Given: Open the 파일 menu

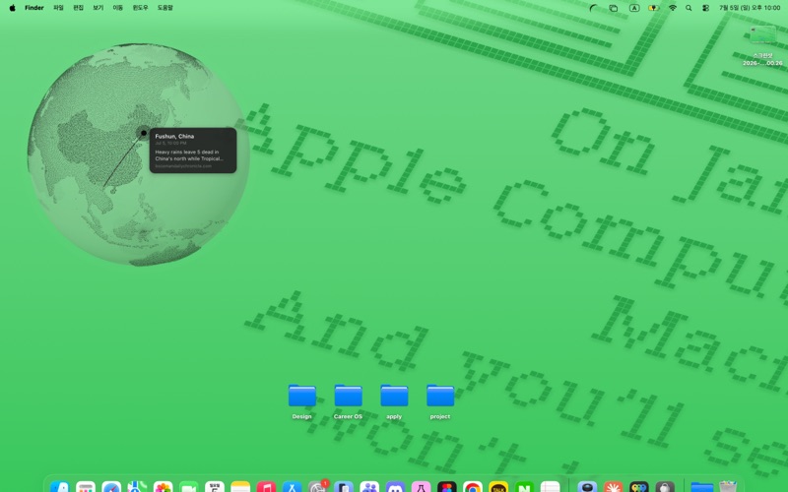Looking at the screenshot, I should [58, 8].
